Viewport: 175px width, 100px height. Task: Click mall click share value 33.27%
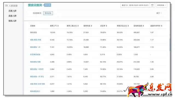click(x=120, y=91)
